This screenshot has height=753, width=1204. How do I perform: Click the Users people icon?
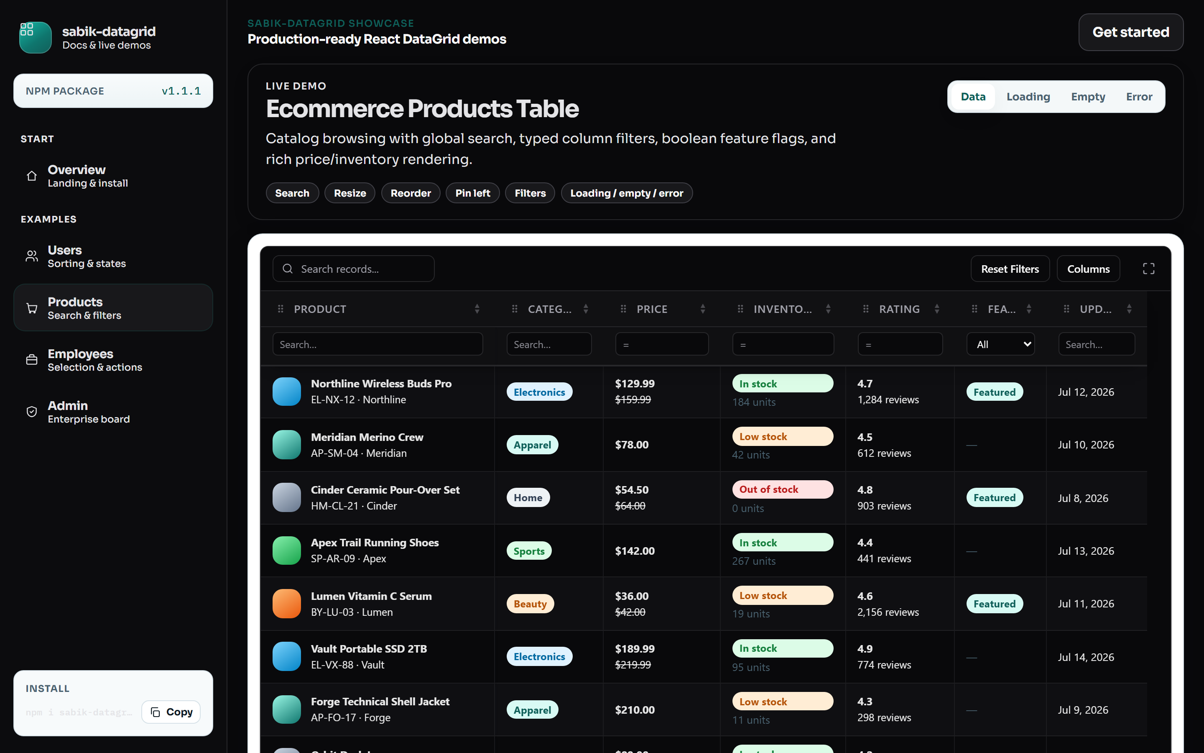[x=32, y=256]
